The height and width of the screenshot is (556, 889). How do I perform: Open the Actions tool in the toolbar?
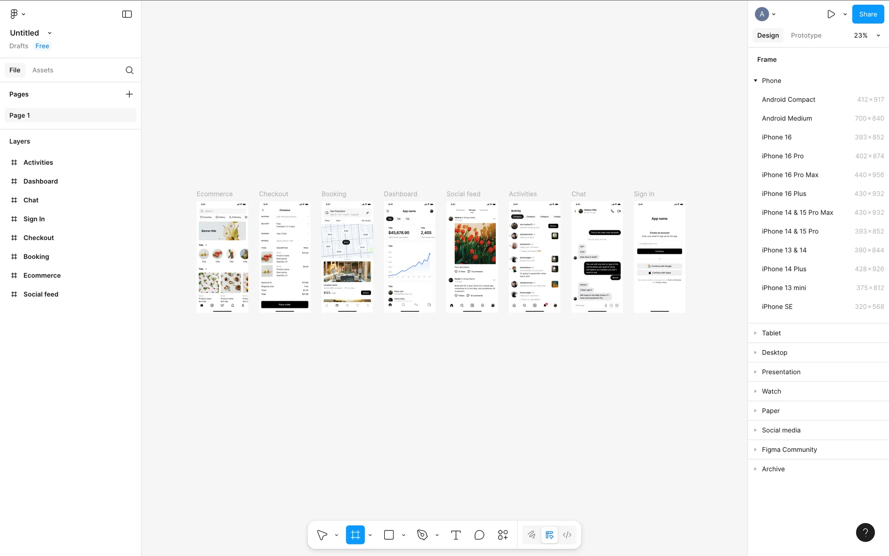(503, 535)
